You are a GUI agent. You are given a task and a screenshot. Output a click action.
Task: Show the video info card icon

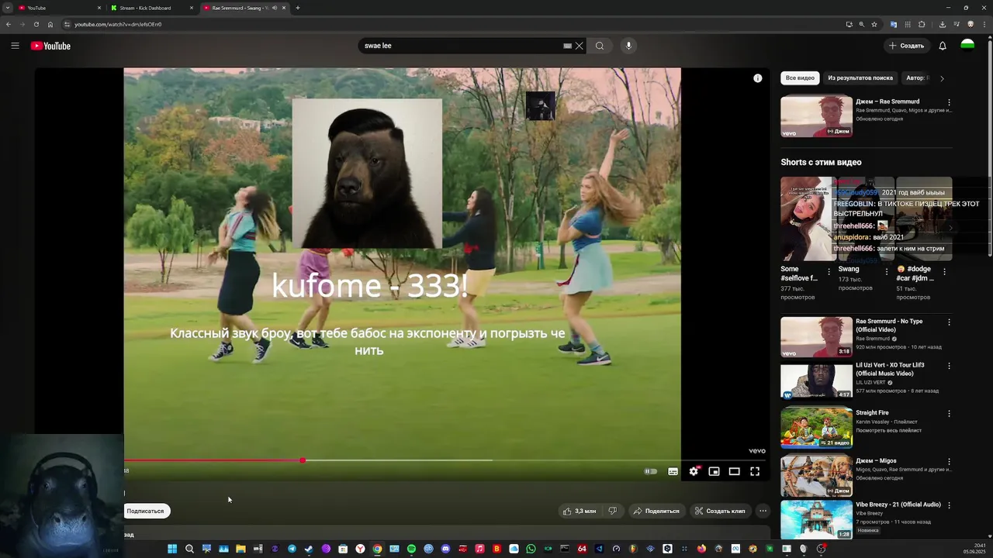pyautogui.click(x=758, y=78)
